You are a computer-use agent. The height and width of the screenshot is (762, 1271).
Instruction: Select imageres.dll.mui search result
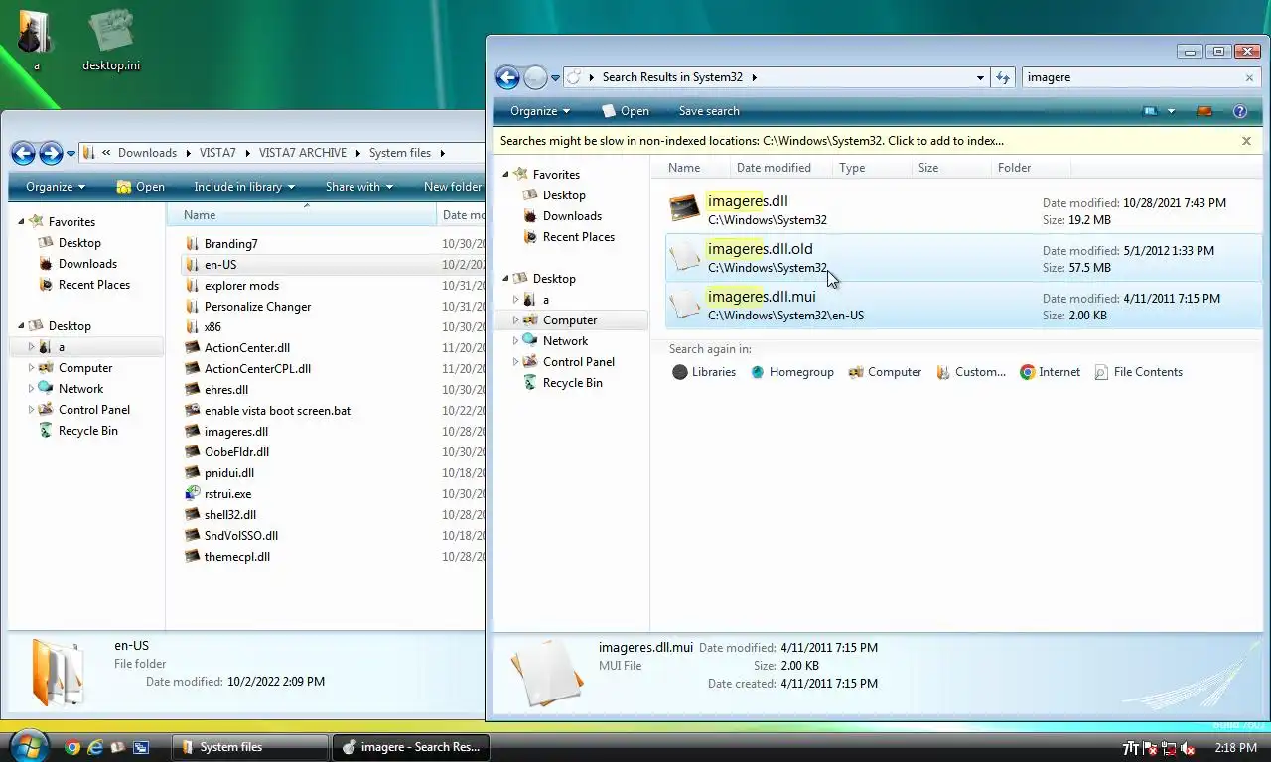[x=963, y=306]
